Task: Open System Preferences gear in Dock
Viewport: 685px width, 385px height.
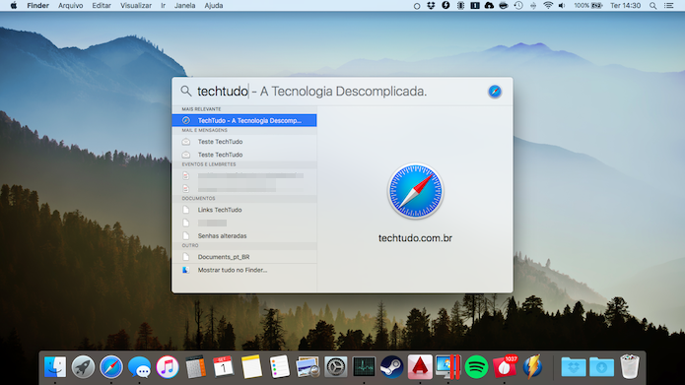Action: 335,366
